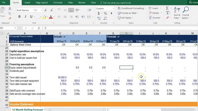
Task: Open Find & Select
Action: (186, 13)
